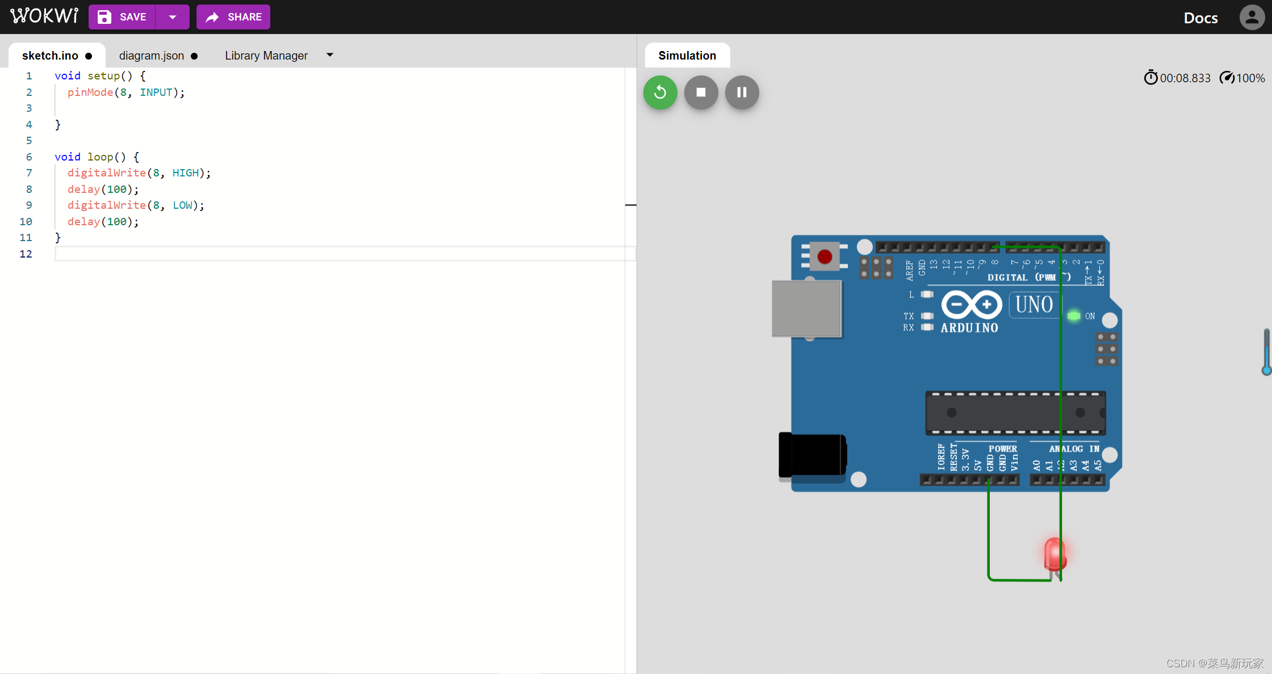Click the SHARE button
This screenshot has width=1272, height=674.
tap(233, 17)
